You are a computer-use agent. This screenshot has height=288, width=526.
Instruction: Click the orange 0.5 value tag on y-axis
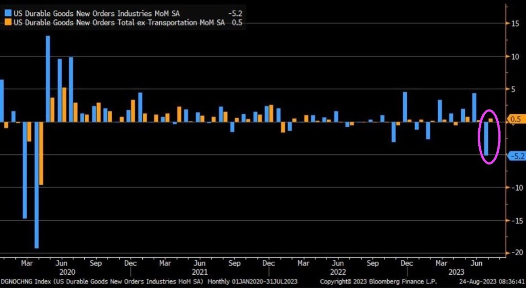[516, 119]
